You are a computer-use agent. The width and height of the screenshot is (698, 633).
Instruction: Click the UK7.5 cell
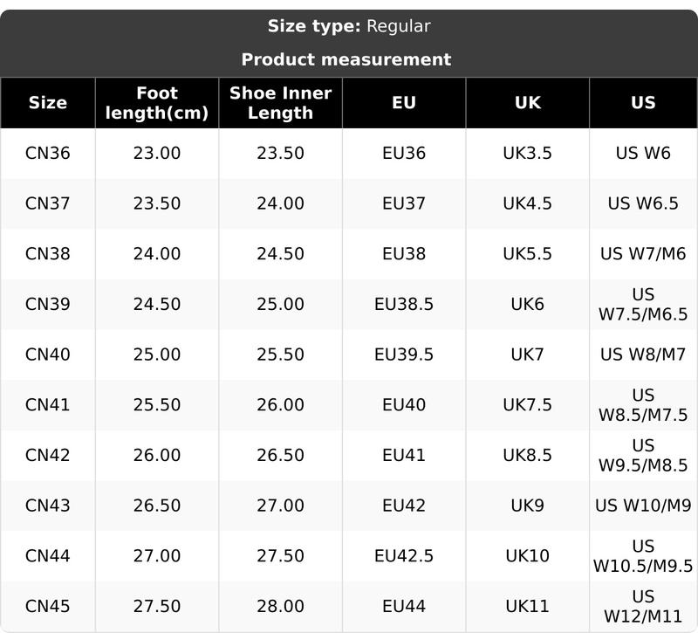pyautogui.click(x=527, y=405)
